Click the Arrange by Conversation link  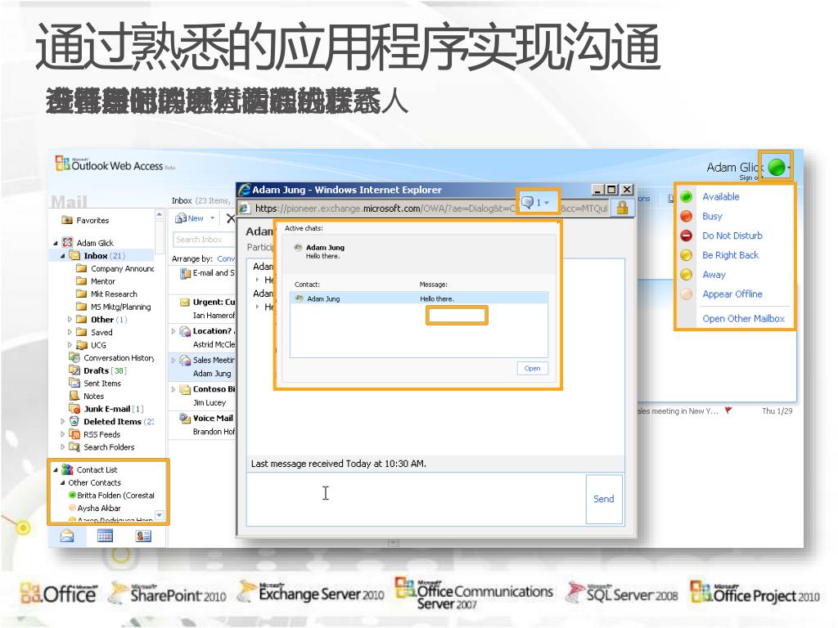coord(226,259)
